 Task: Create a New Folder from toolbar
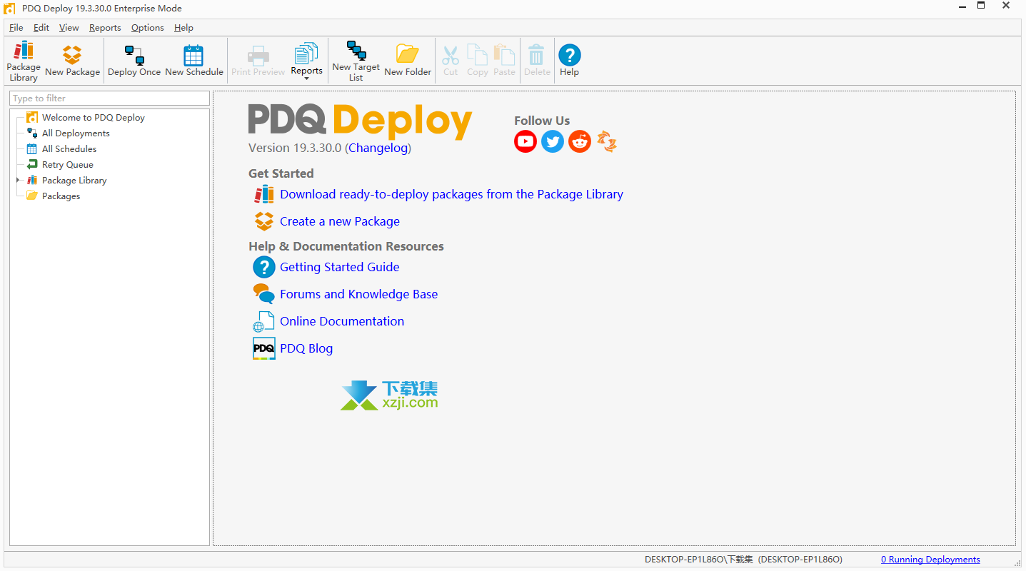point(408,61)
